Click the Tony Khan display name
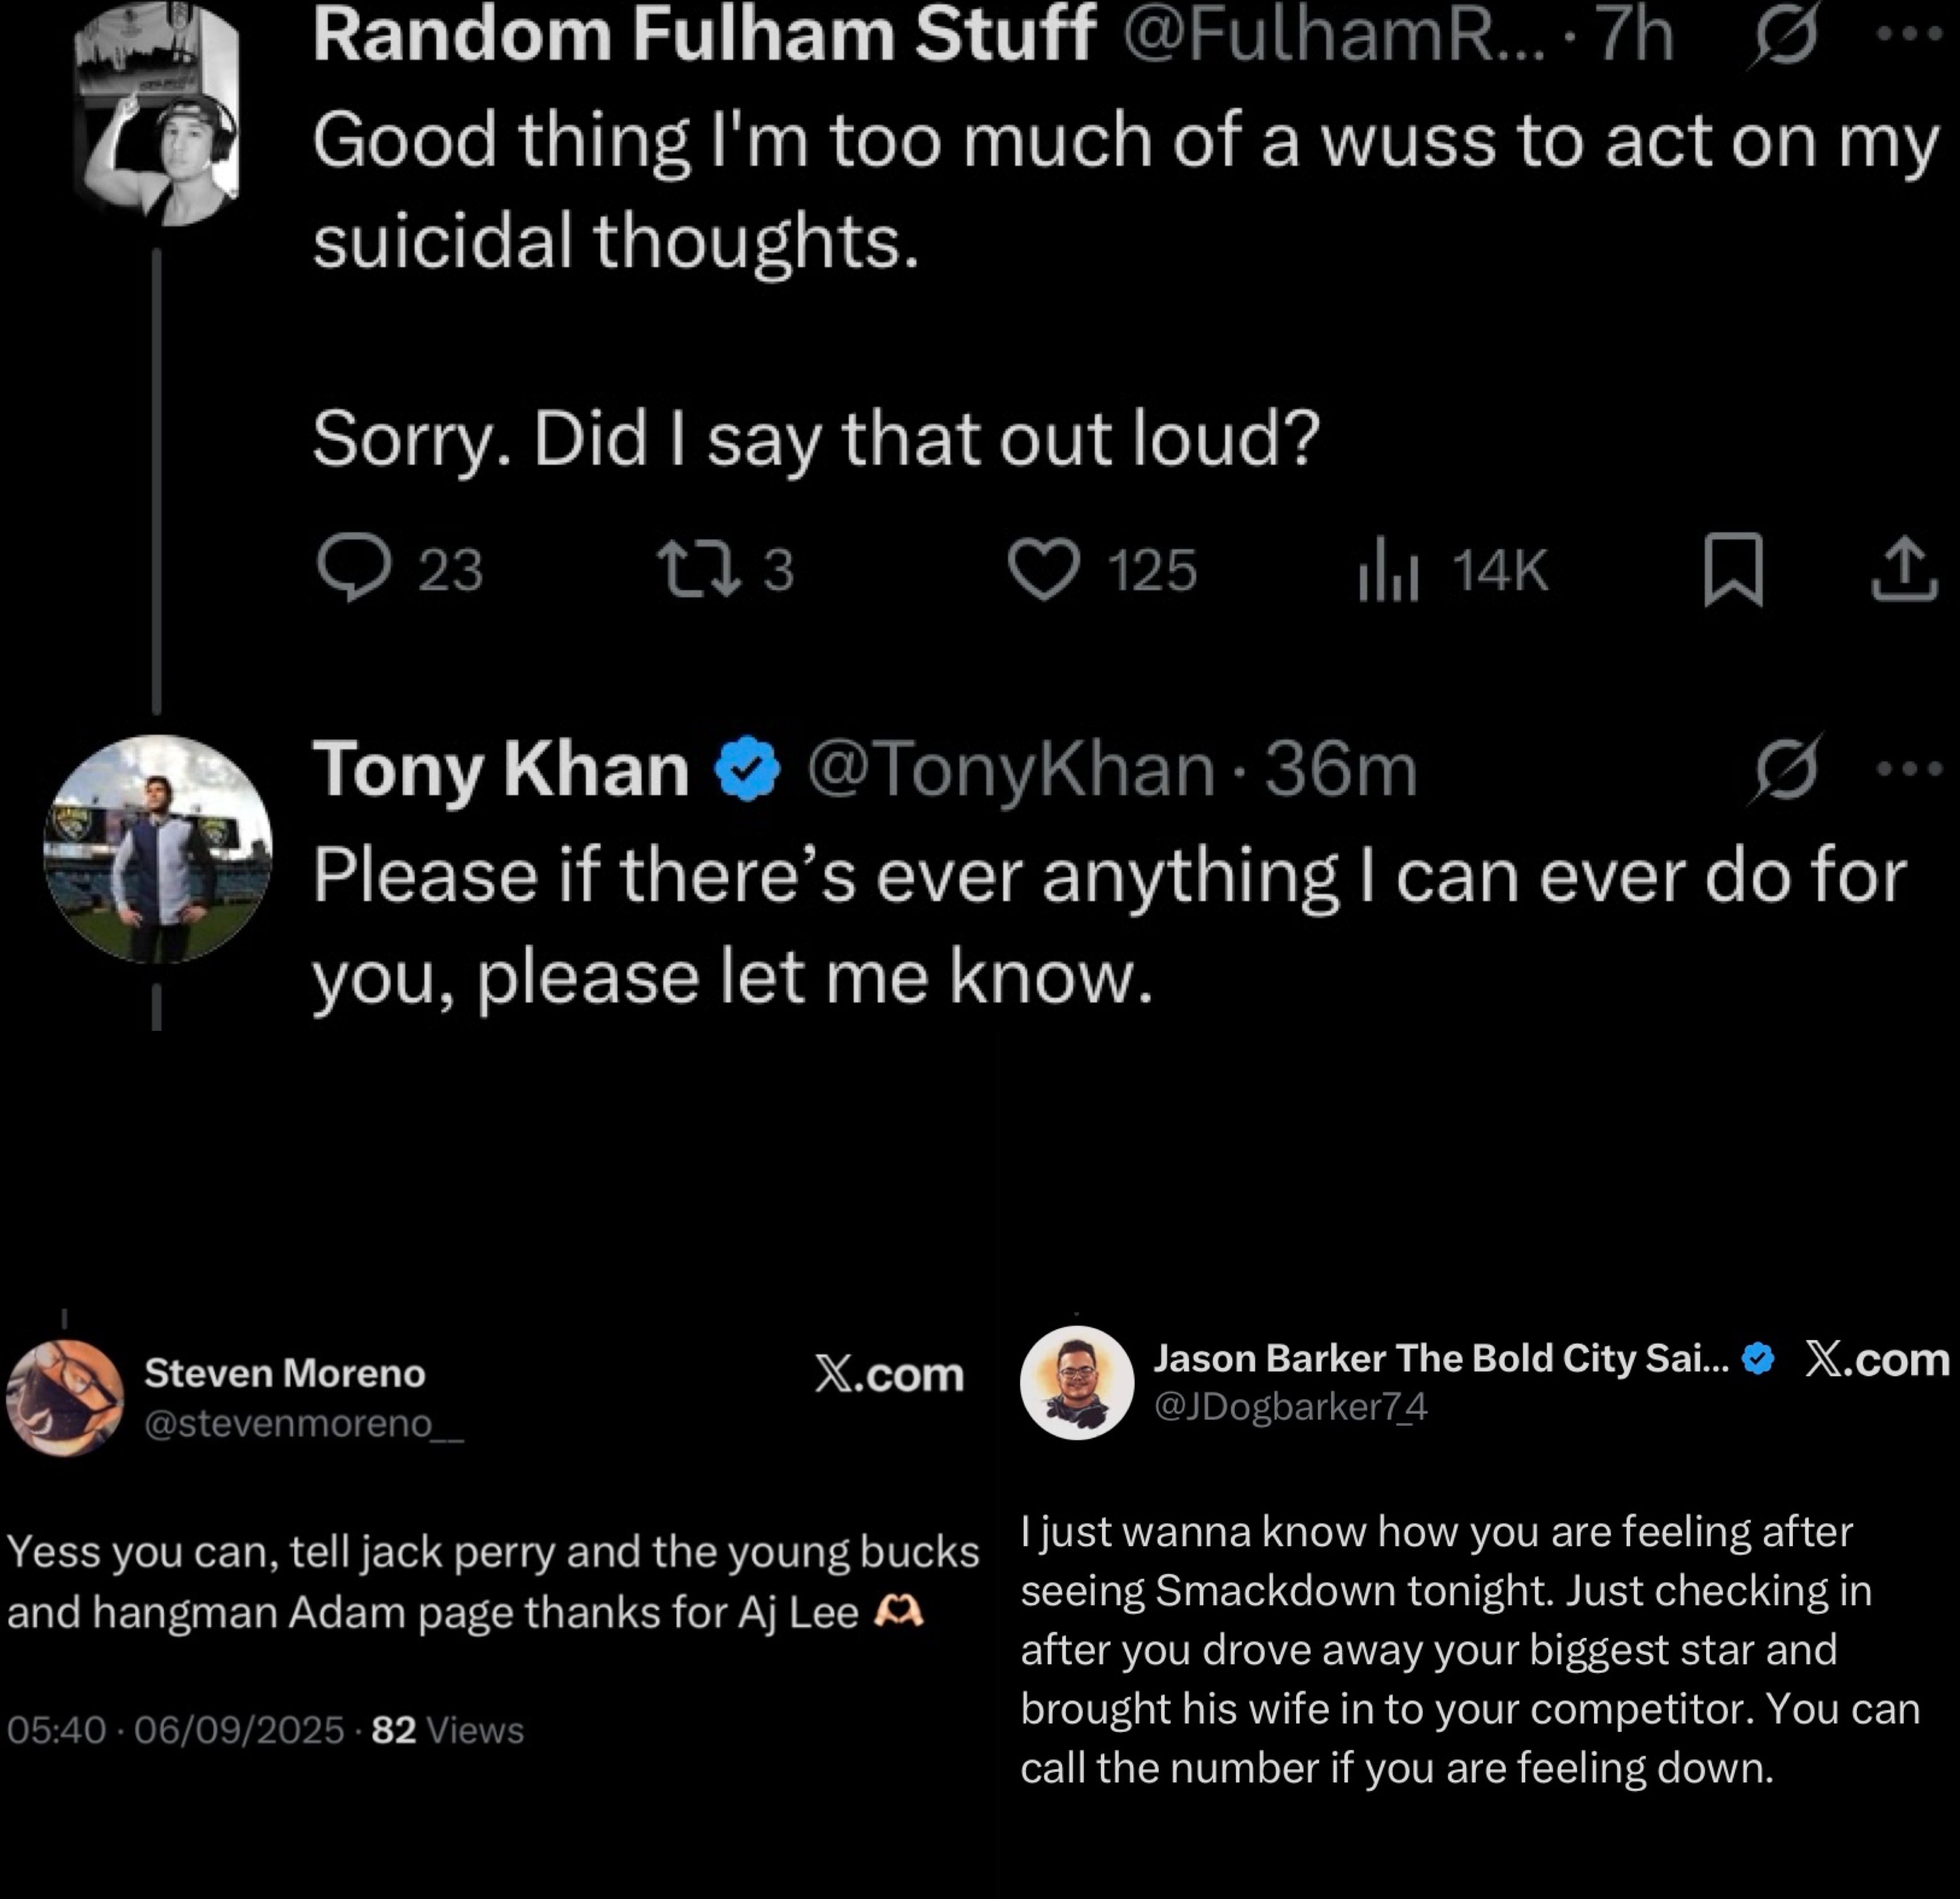 [501, 769]
